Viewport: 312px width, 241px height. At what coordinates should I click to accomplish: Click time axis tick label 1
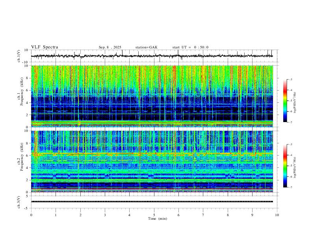click(x=56, y=215)
